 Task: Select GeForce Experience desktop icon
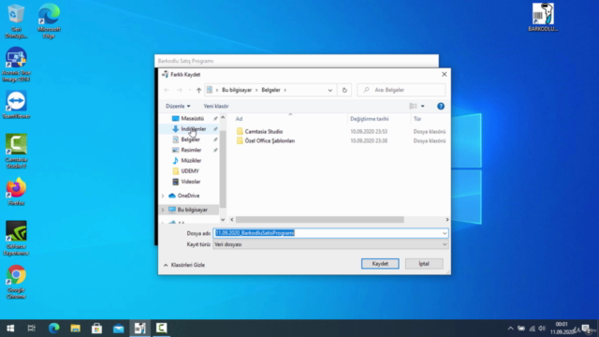pyautogui.click(x=16, y=238)
